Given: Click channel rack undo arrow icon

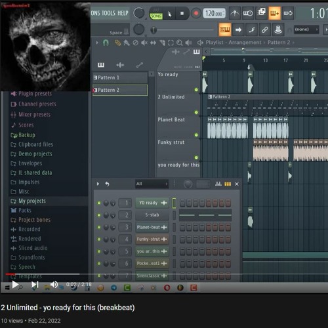Looking at the screenshot, I should click(107, 184).
